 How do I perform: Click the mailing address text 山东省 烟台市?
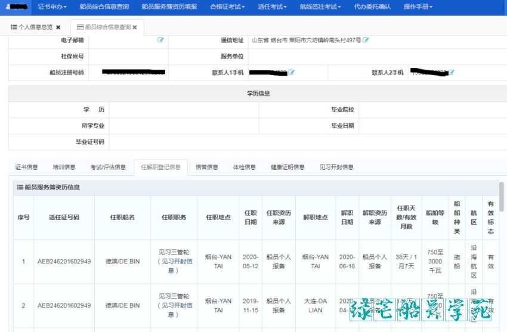(270, 41)
